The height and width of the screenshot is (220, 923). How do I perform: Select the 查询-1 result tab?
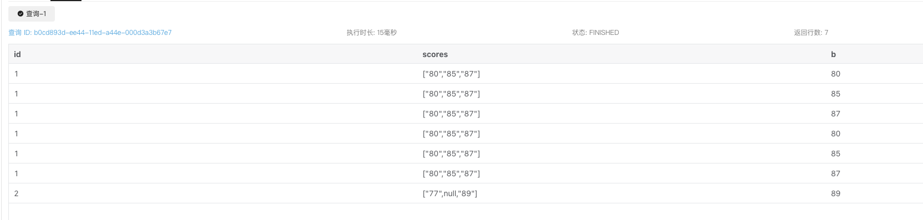pyautogui.click(x=32, y=14)
